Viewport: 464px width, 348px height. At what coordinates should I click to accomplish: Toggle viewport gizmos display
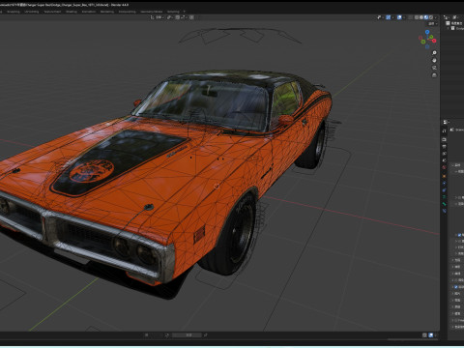coord(389,17)
